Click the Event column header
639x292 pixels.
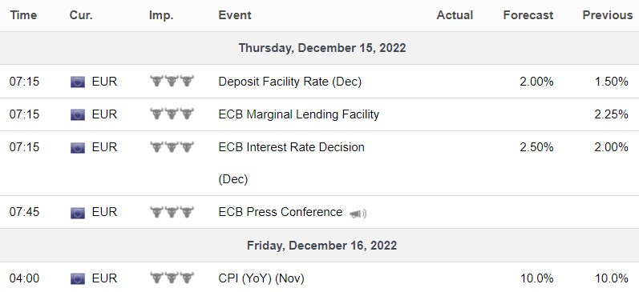point(235,15)
